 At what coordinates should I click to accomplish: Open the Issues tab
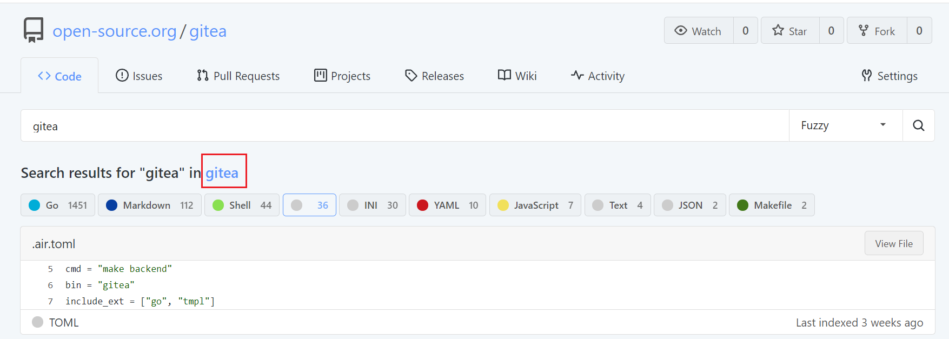click(139, 76)
